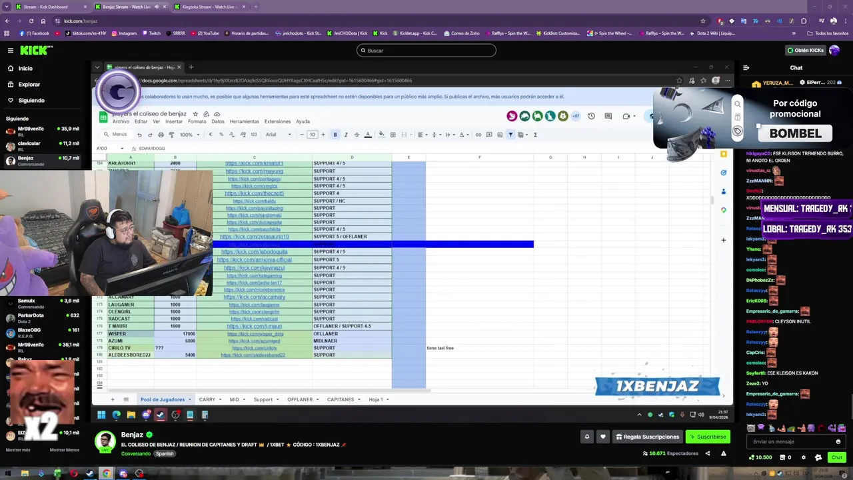Open Hoja 1 tab dropdown arrow

[x=388, y=399]
